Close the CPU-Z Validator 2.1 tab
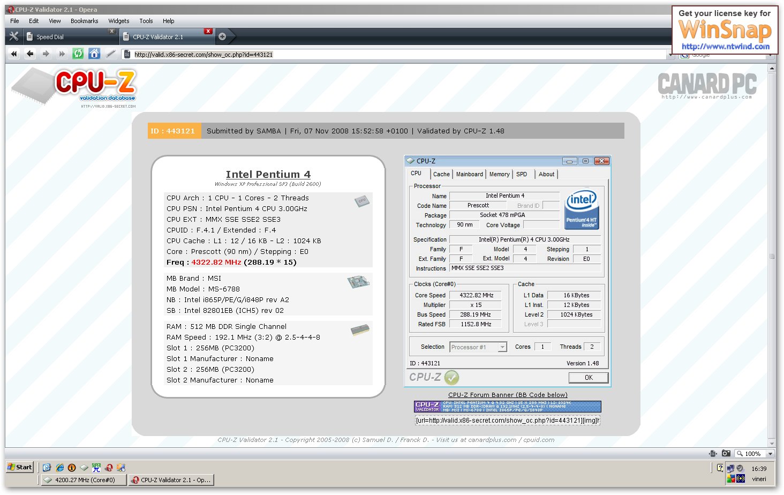784x495 pixels. (208, 31)
